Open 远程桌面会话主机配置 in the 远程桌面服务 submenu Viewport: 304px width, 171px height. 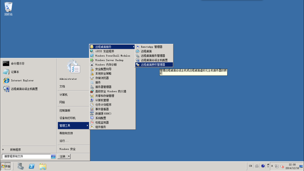click(x=154, y=60)
